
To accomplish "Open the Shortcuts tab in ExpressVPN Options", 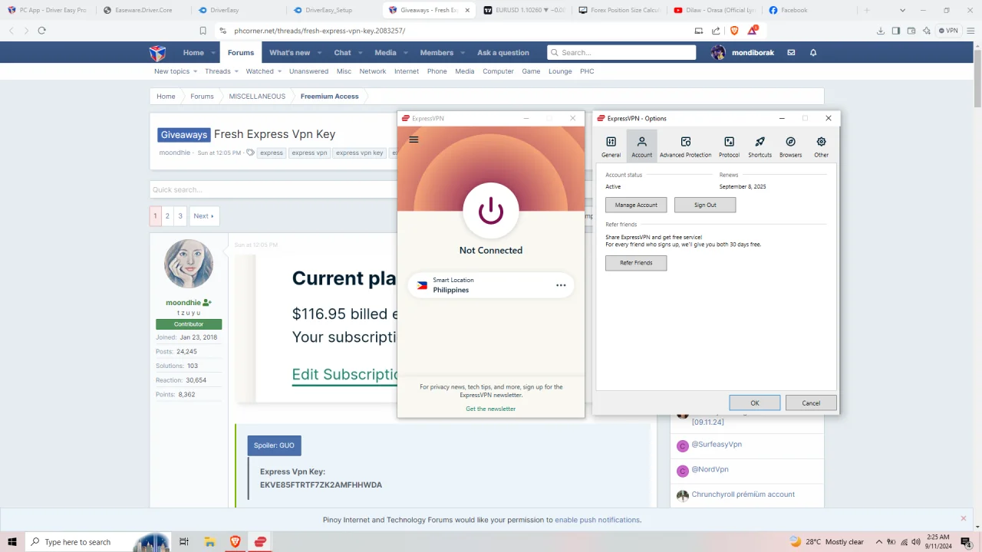I will 760,146.
